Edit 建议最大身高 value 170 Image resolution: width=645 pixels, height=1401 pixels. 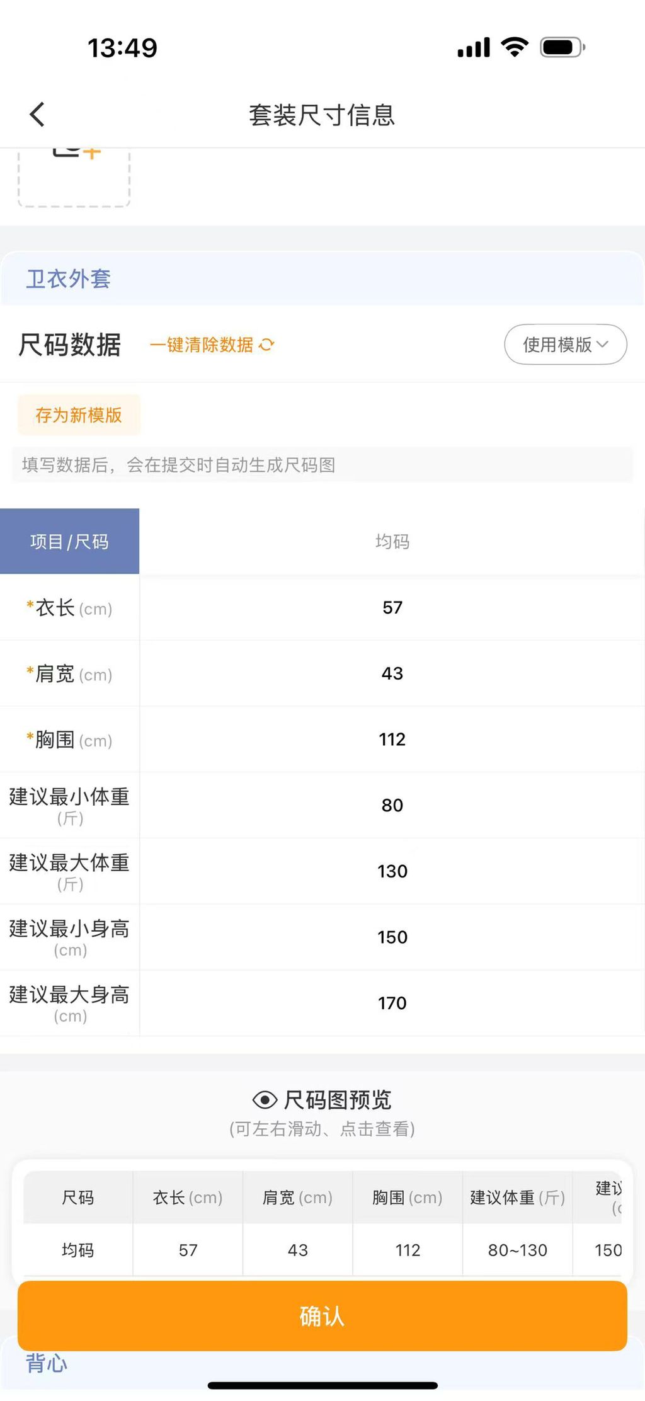pos(392,1003)
